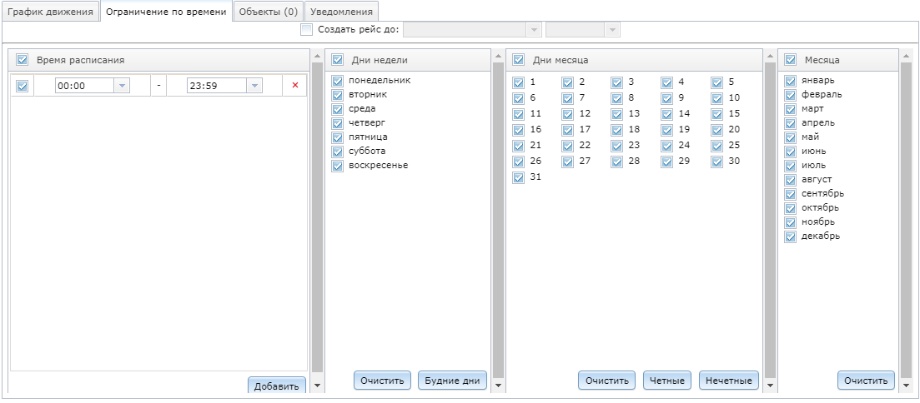The height and width of the screenshot is (403, 920).
Task: Uncheck суббота checkbox
Action: (337, 152)
